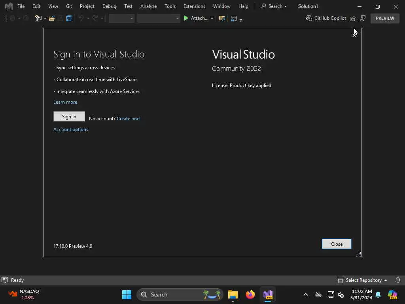Click the OneDrive cloud tray icon
The width and height of the screenshot is (405, 304).
(318, 294)
